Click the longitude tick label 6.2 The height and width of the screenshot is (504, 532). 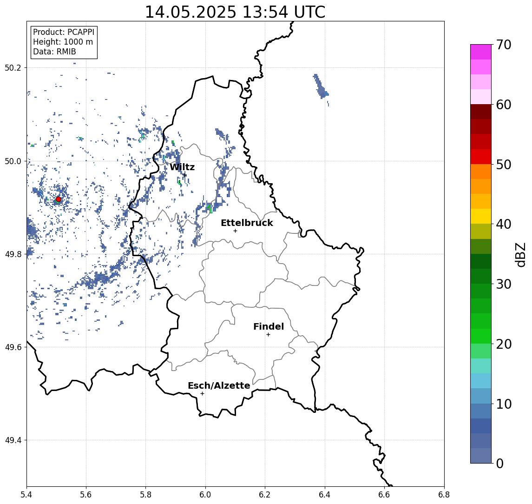point(265,495)
